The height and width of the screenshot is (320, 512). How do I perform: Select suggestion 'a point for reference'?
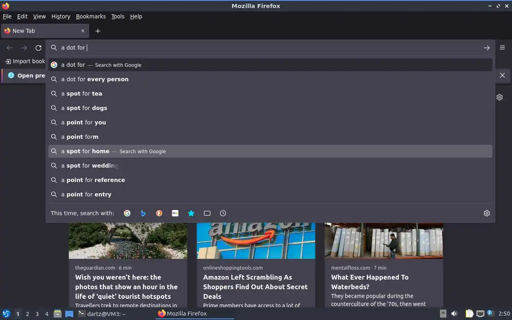[270, 180]
